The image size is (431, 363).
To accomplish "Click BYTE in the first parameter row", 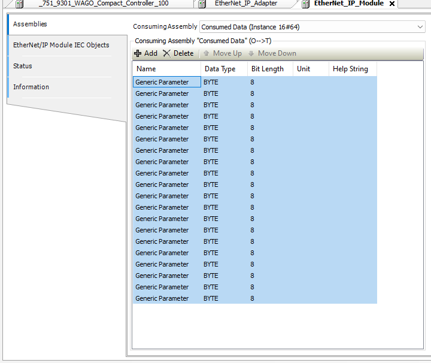I will coord(211,82).
